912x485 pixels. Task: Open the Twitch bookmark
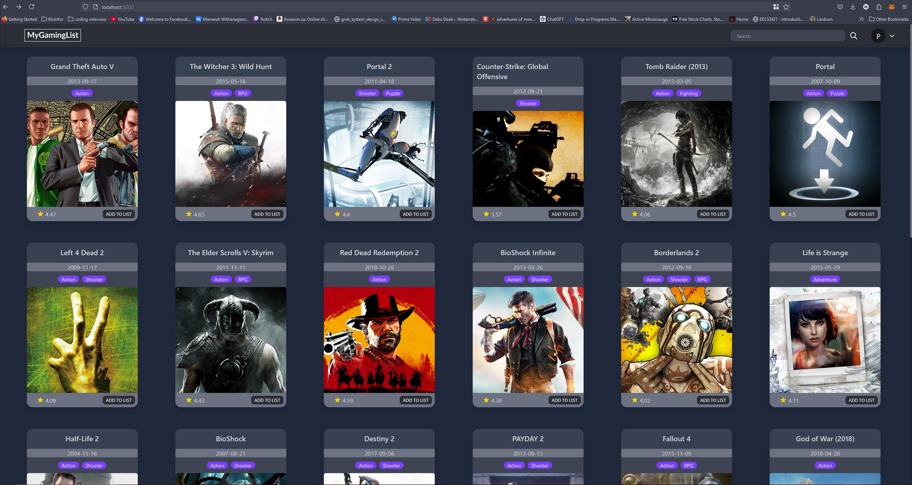point(263,19)
